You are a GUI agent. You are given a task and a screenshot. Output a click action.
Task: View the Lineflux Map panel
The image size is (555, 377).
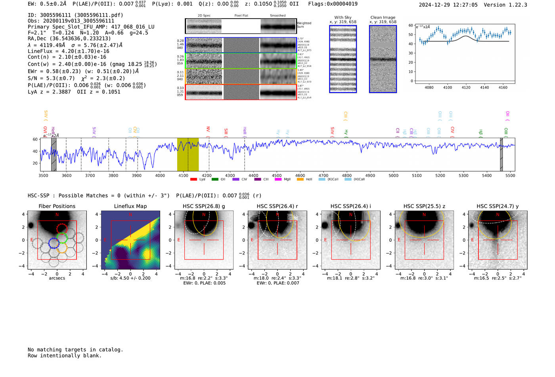click(130, 240)
